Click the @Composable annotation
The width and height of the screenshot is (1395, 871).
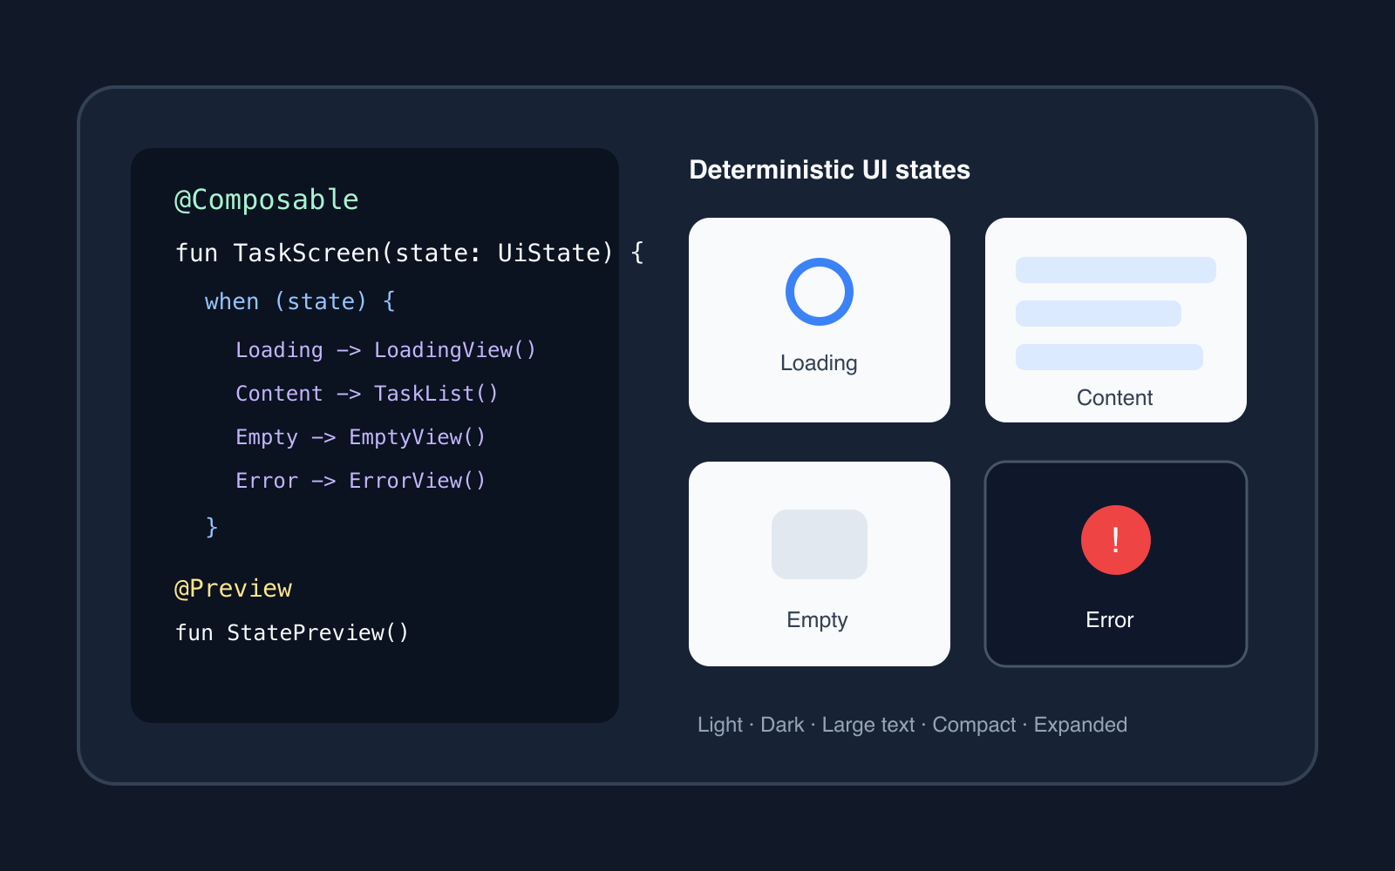pyautogui.click(x=267, y=200)
